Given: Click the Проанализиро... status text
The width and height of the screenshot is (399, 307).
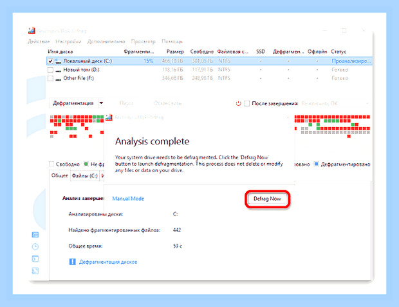Looking at the screenshot, I should pyautogui.click(x=351, y=61).
